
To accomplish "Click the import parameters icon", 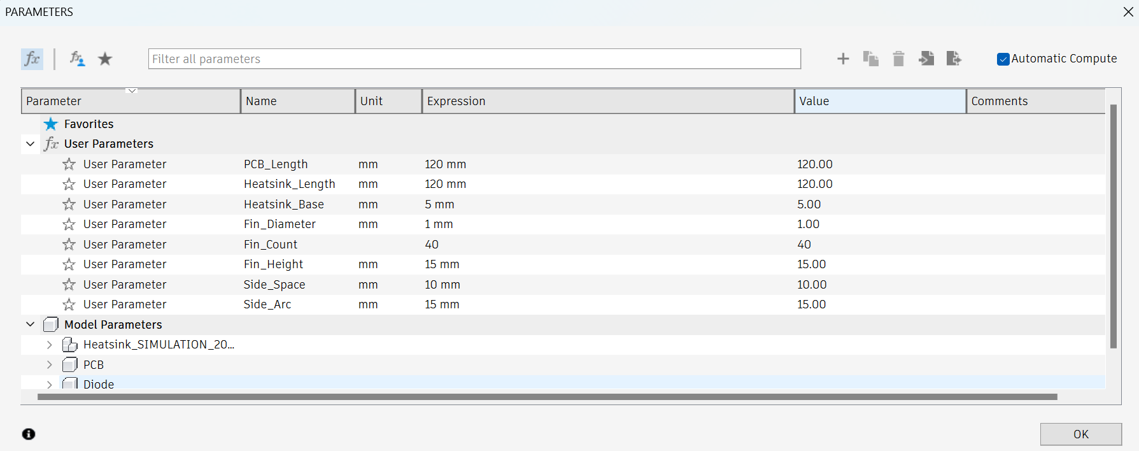I will click(926, 59).
